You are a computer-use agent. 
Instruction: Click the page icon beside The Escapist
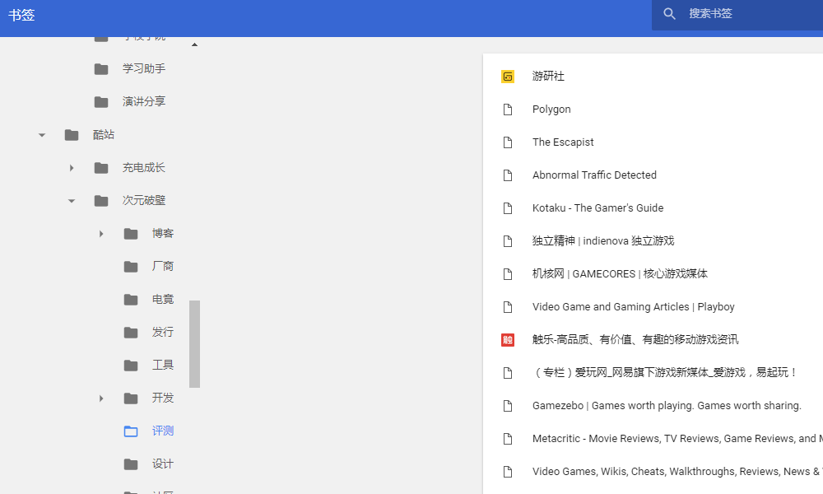(508, 142)
